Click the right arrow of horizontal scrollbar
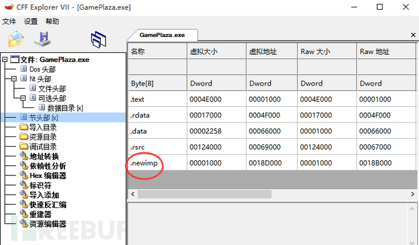Image resolution: width=419 pixels, height=245 pixels. coord(412,194)
